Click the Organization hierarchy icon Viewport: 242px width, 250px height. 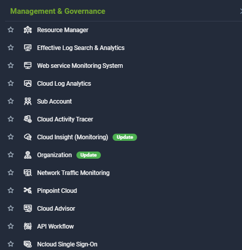point(28,155)
